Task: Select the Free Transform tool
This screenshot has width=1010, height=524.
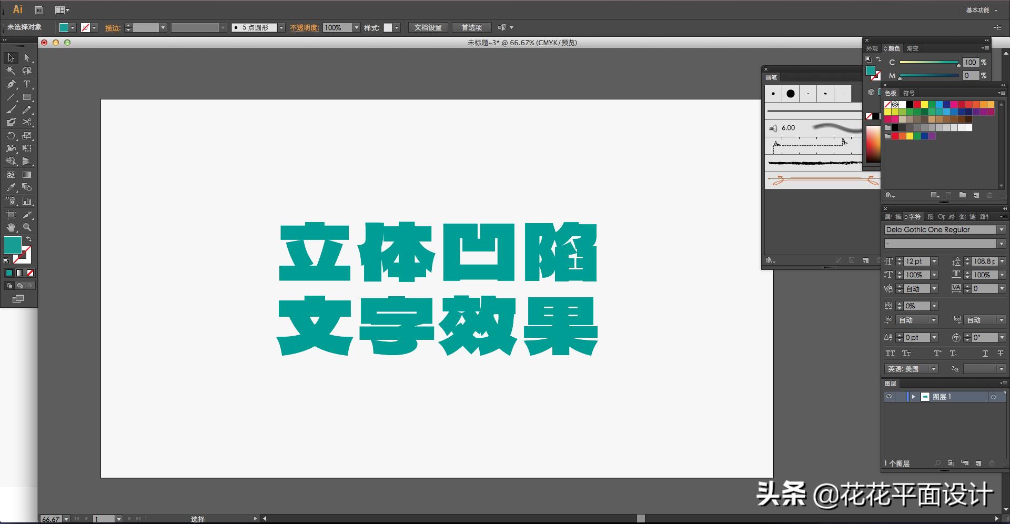Action: tap(27, 148)
